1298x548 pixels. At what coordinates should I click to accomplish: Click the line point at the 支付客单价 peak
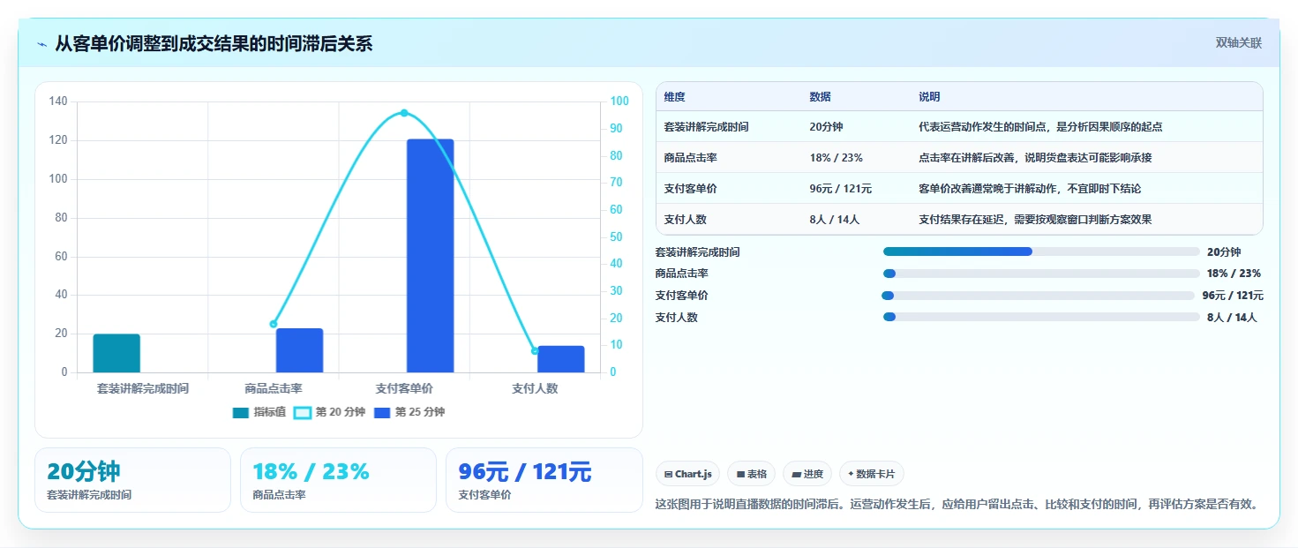click(x=404, y=113)
